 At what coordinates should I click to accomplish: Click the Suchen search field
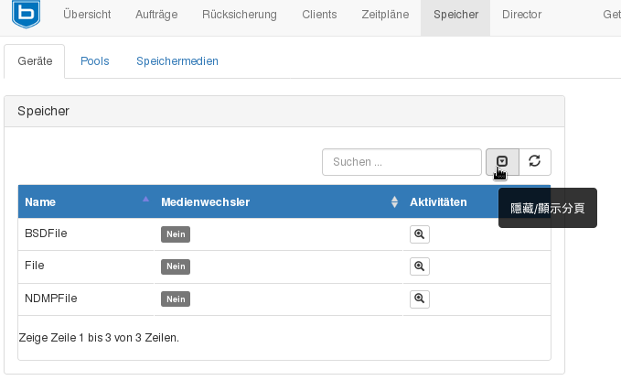click(402, 162)
